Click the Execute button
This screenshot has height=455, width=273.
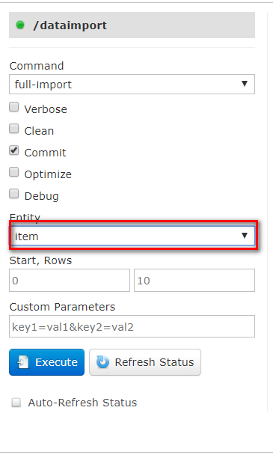pyautogui.click(x=46, y=362)
